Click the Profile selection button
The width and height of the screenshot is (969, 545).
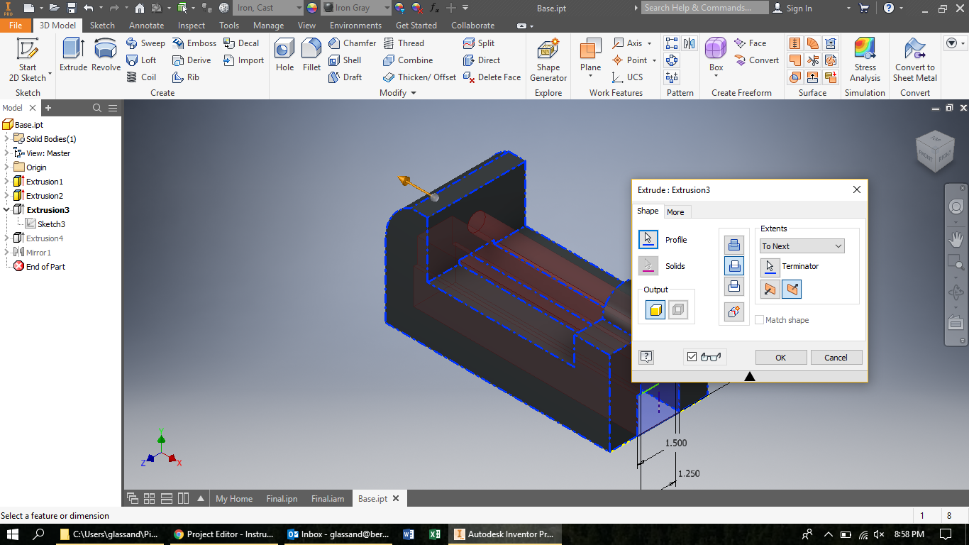[x=648, y=239]
